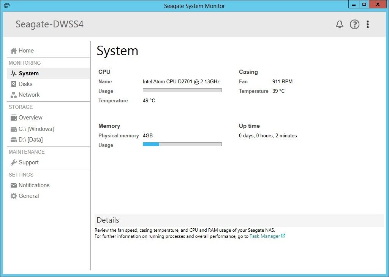Open the Support maintenance page
Screen dimensions: 389x277
[28, 162]
